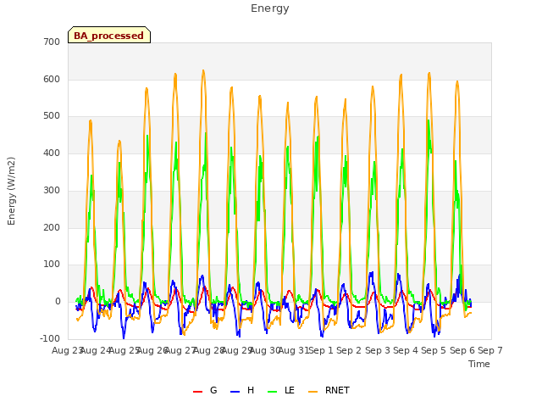
Task: Click the Sep 7 x-axis date label
Action: pyautogui.click(x=490, y=350)
